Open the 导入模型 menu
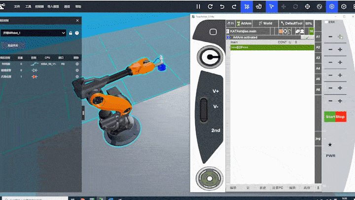The width and height of the screenshot is (355, 200). click(52, 7)
